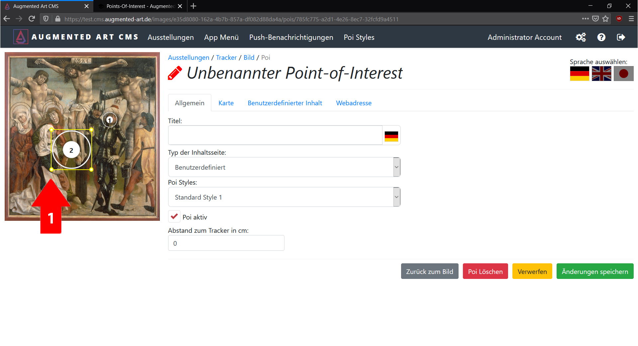
Task: Open Push-Benachrichtigungen in the navbar
Action: point(291,37)
